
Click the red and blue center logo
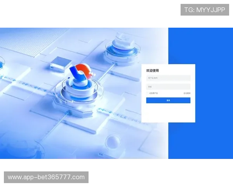tap(80, 73)
